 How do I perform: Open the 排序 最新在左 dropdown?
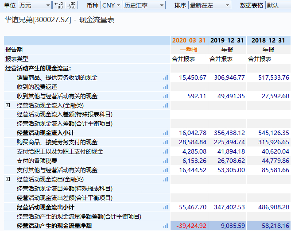[x=210, y=5]
